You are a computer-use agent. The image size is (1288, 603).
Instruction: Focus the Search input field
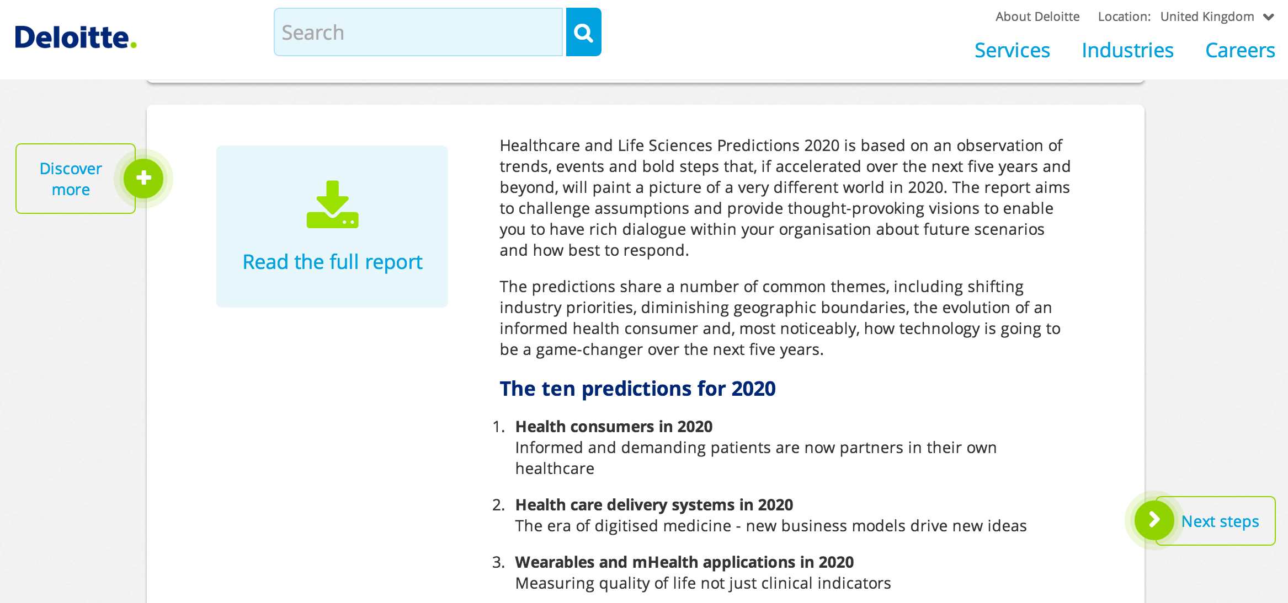tap(418, 32)
